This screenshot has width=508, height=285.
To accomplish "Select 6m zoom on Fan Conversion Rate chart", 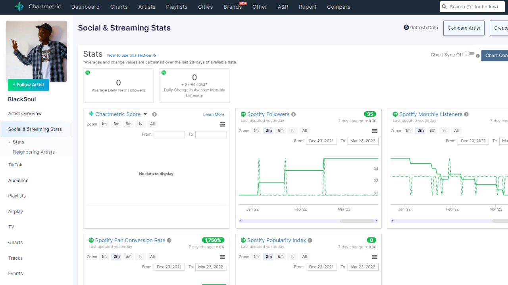I will [129, 256].
